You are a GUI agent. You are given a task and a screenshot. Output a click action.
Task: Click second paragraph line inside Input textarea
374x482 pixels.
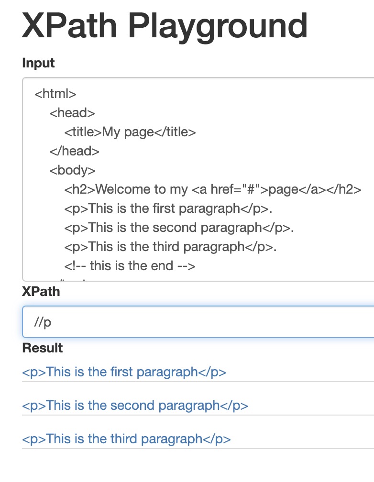179,228
